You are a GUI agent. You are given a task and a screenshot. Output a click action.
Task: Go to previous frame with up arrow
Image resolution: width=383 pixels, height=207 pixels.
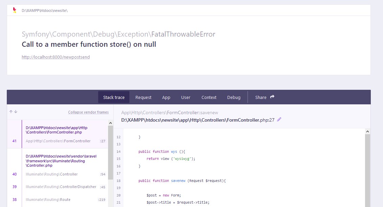pos(11,112)
